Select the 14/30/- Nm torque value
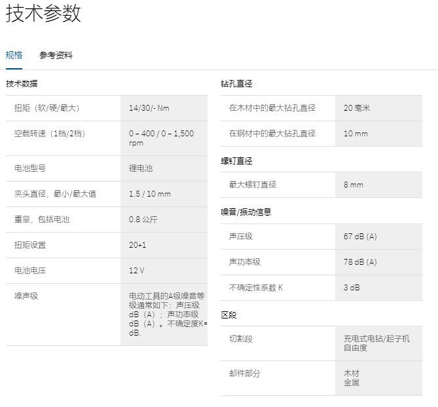This screenshot has width=438, height=407. pyautogui.click(x=149, y=108)
